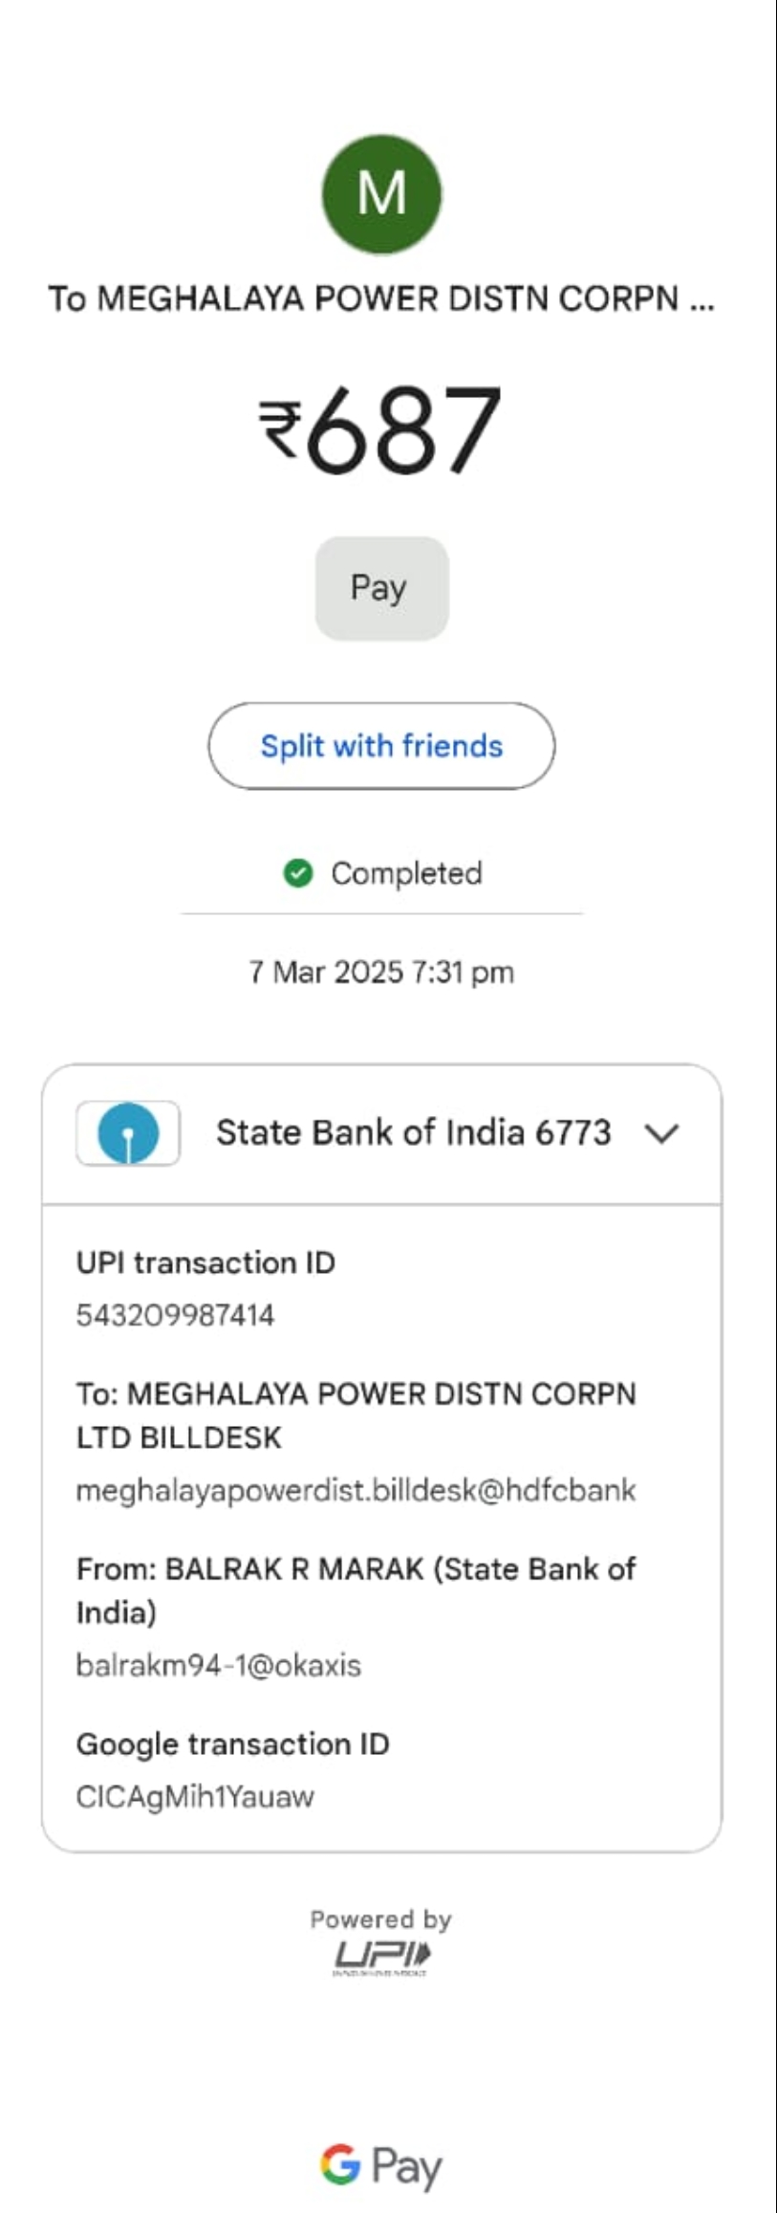This screenshot has height=2213, width=777.
Task: Click the green M recipient avatar
Action: coord(381,194)
